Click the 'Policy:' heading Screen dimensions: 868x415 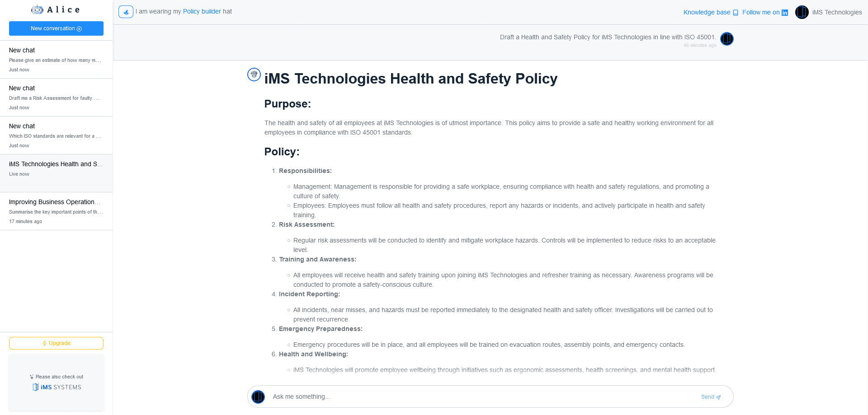pyautogui.click(x=282, y=152)
